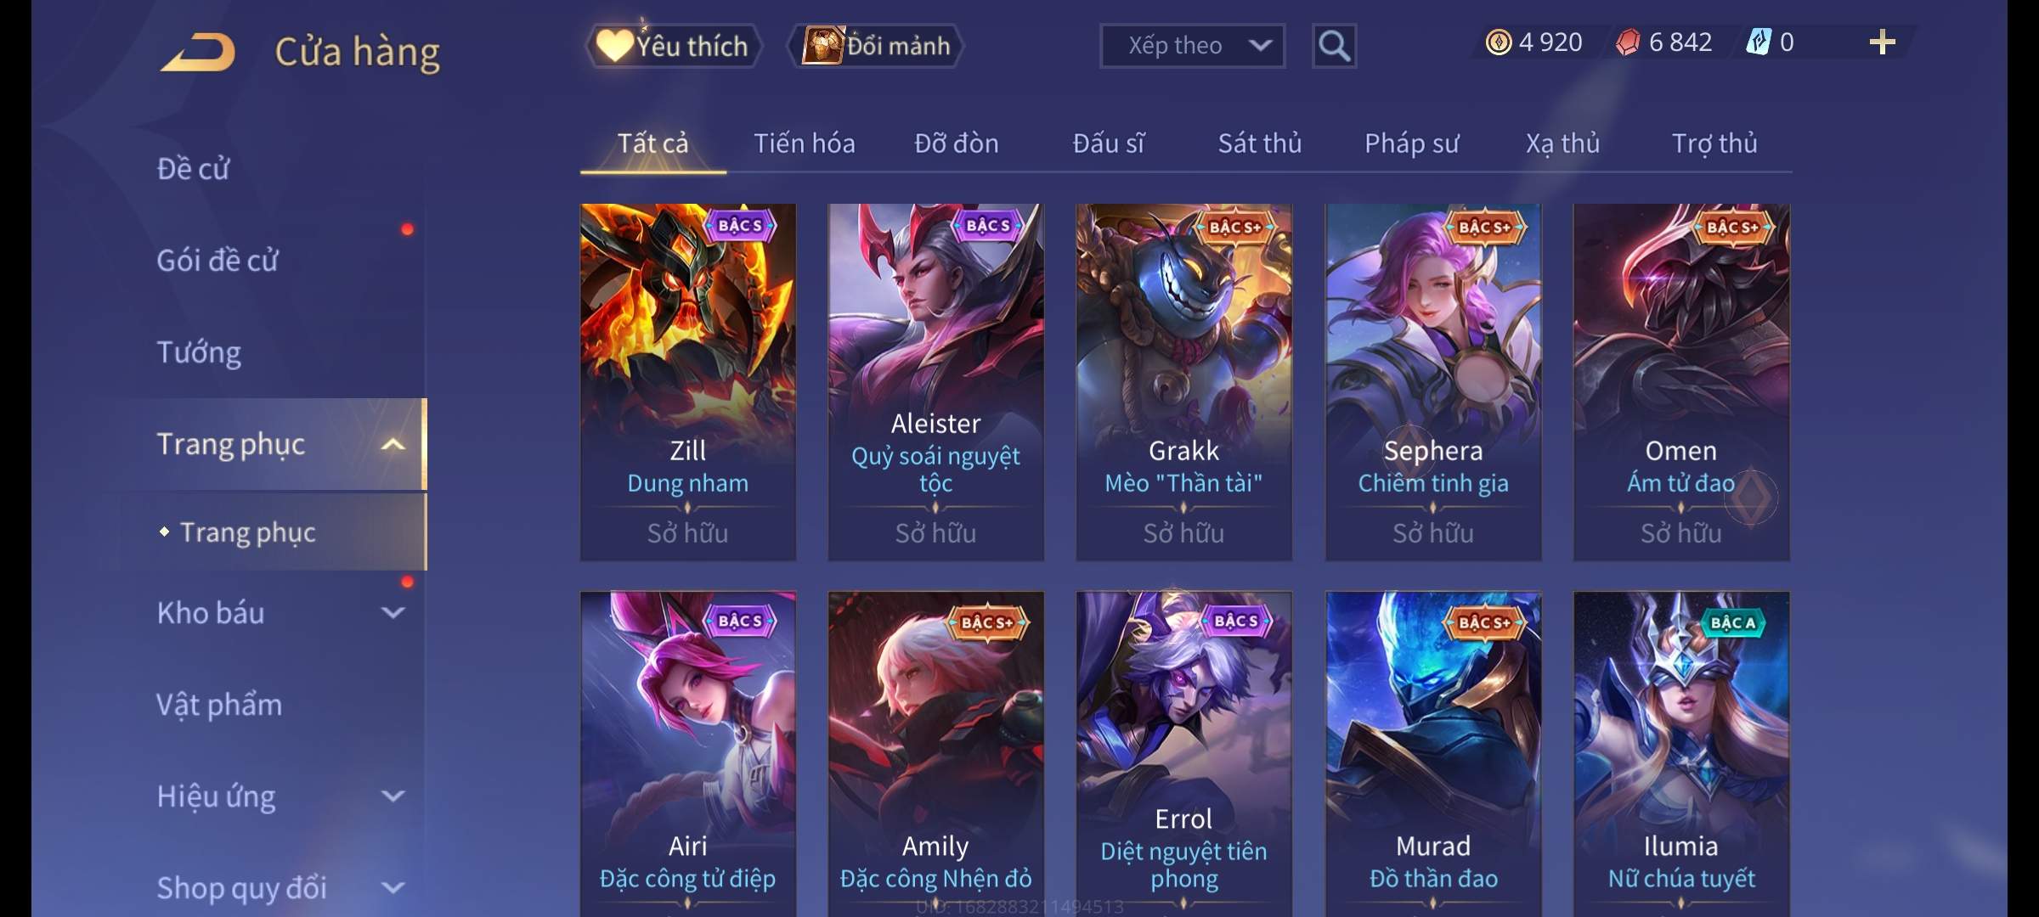Click the plus icon to add currency
Screen dimensions: 2039x917
(x=1883, y=42)
